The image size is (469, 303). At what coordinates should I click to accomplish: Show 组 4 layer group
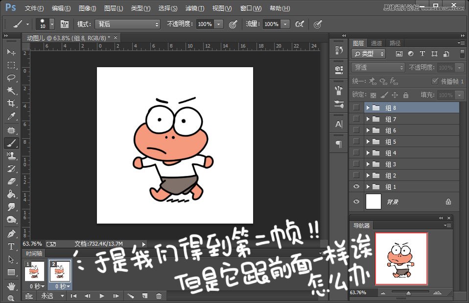pos(356,152)
